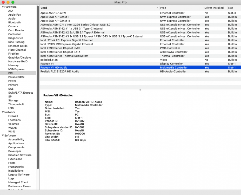The width and height of the screenshot is (241, 195).
Task: Select Controller in the sidebar
Action: (15, 34)
